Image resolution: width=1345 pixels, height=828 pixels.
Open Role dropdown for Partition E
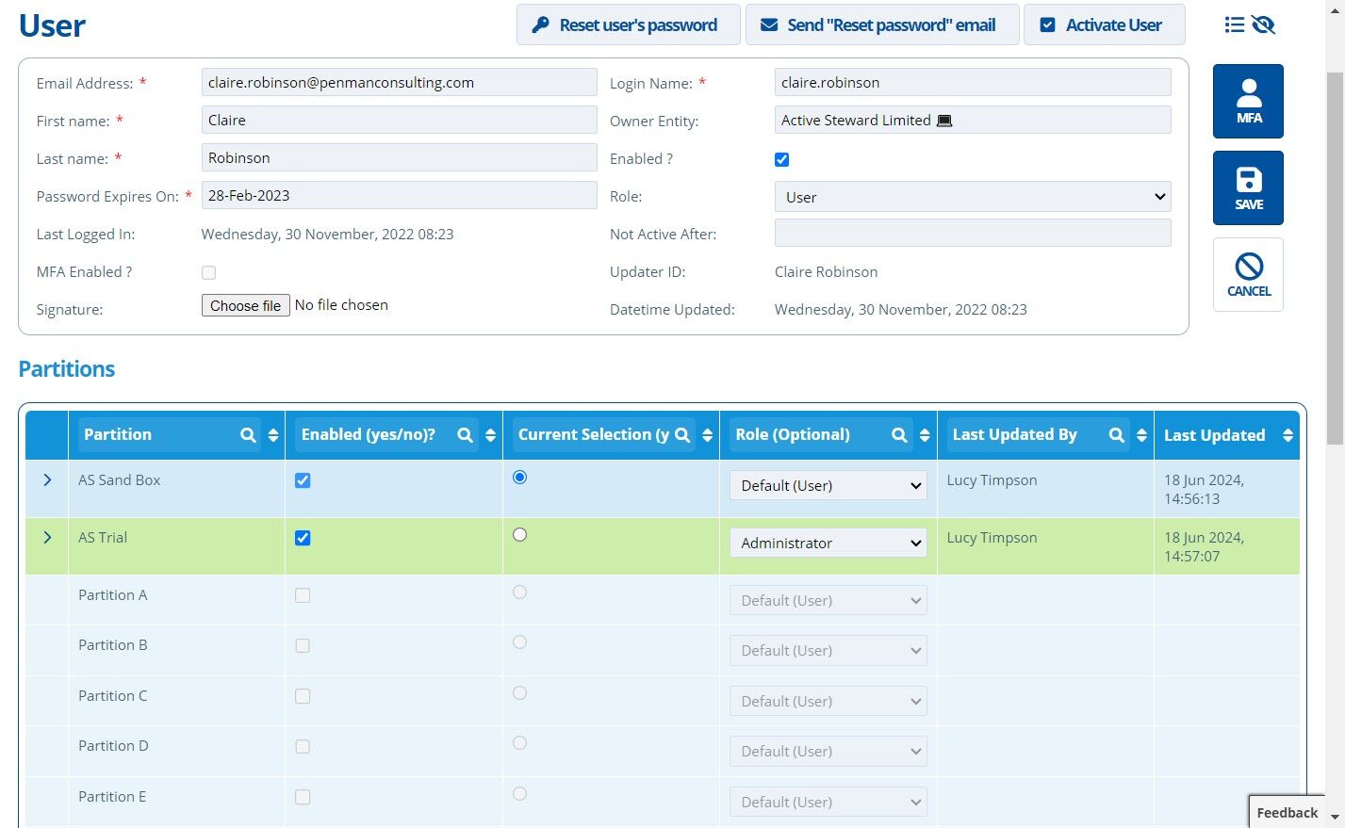(828, 802)
